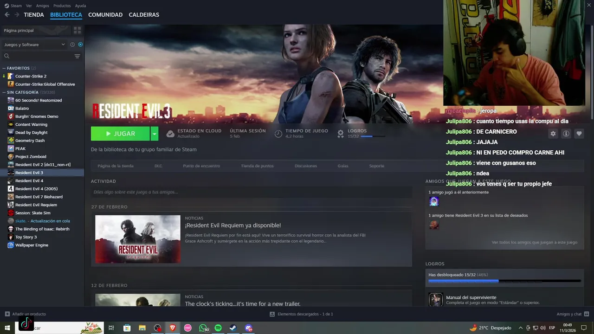Open the Amigos menu
Image resolution: width=594 pixels, height=334 pixels.
point(43,6)
